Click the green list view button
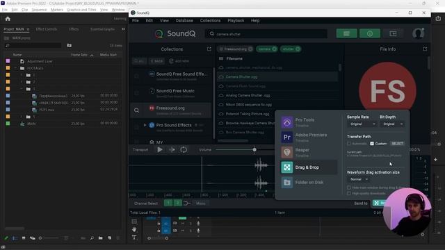 pos(346,34)
